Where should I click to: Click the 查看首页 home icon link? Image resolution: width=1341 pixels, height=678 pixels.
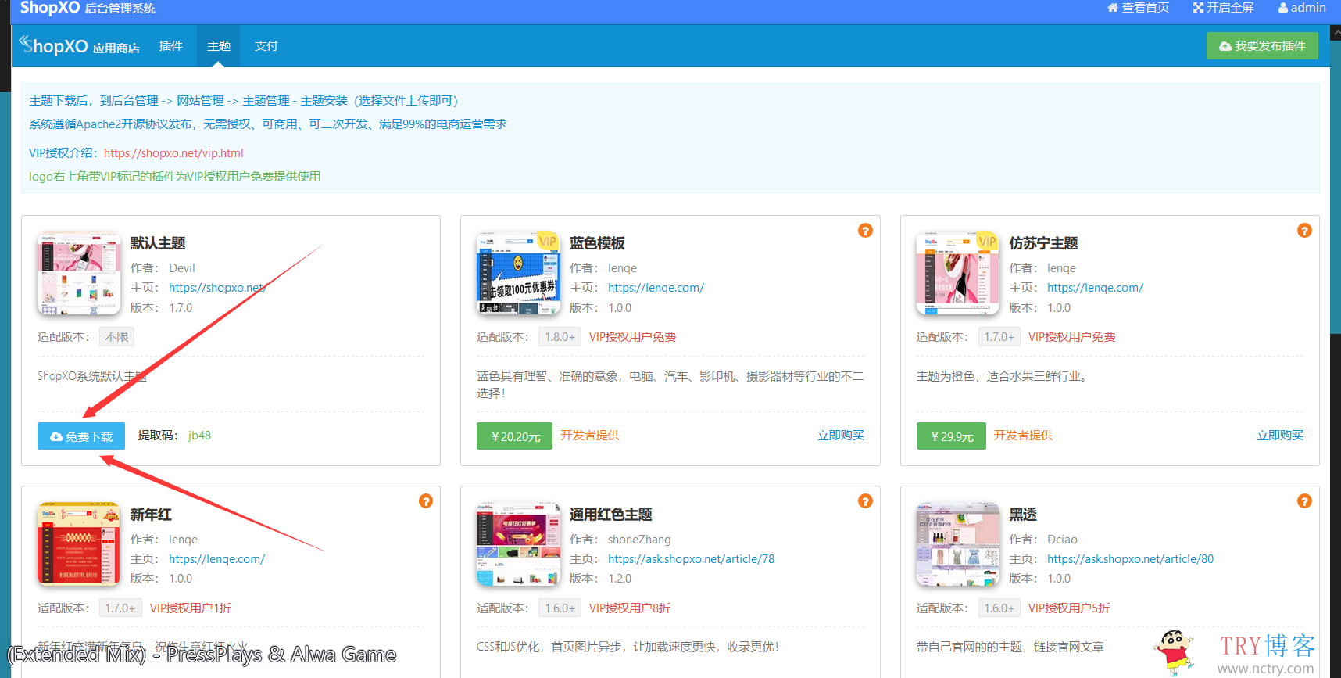point(1138,8)
